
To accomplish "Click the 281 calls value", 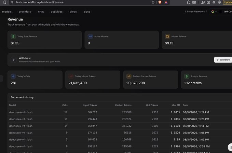I will pyautogui.click(x=13, y=83).
